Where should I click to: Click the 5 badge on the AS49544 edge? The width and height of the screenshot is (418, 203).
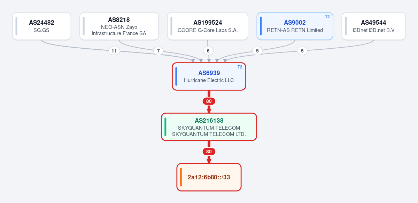[x=302, y=51]
